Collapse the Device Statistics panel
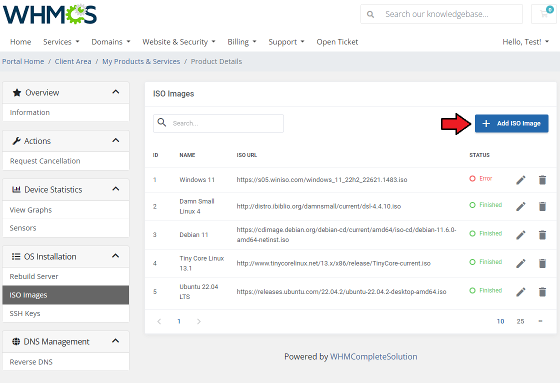560x383 pixels. [115, 189]
